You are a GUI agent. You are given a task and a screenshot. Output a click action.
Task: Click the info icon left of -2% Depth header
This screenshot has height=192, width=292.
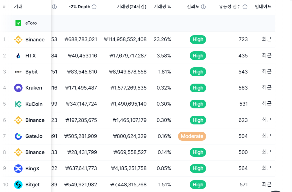54,7
